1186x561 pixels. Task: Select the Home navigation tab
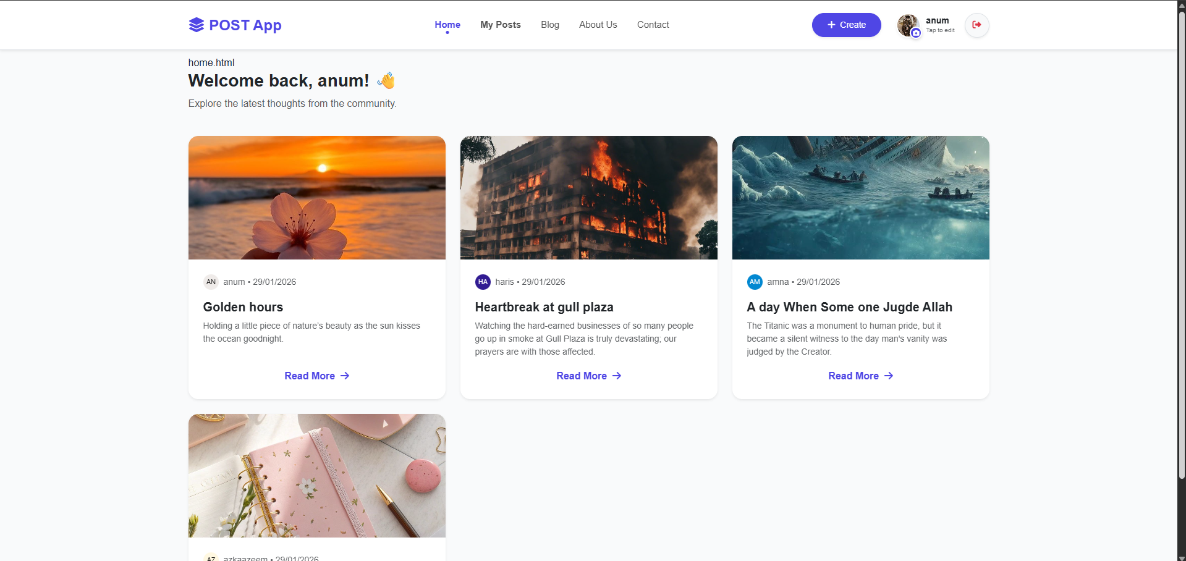[447, 25]
